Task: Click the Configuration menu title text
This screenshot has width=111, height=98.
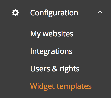Action: click(x=54, y=13)
